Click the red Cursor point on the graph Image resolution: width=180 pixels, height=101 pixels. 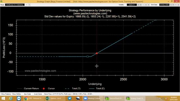click(x=97, y=53)
